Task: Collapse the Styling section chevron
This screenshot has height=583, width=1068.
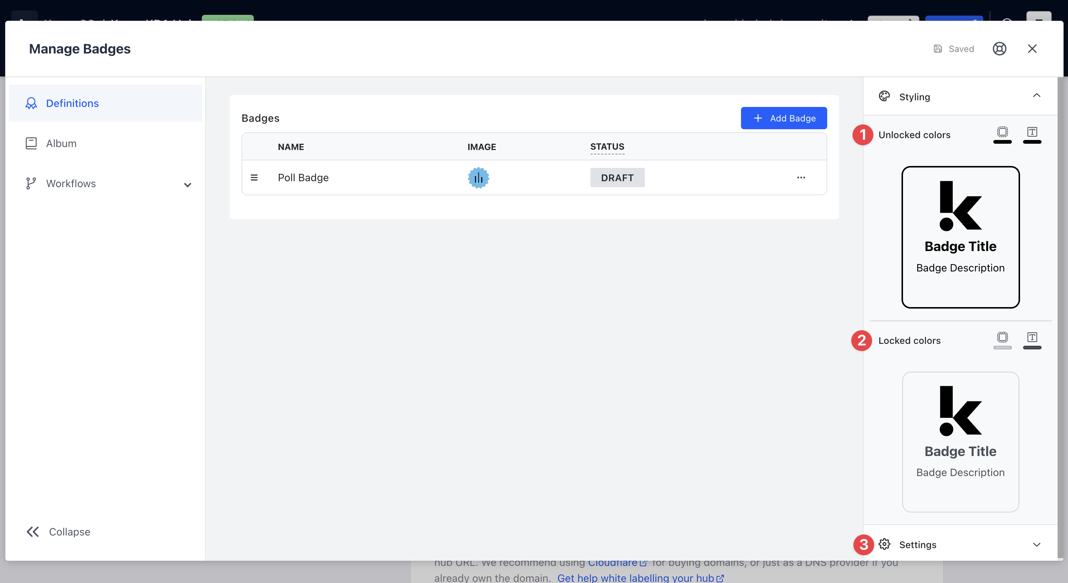Action: pos(1036,96)
